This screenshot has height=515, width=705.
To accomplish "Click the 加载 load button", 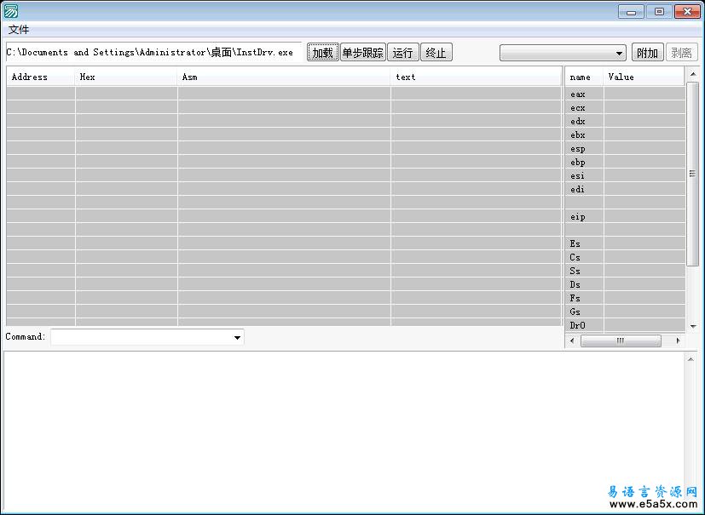I will pos(322,53).
